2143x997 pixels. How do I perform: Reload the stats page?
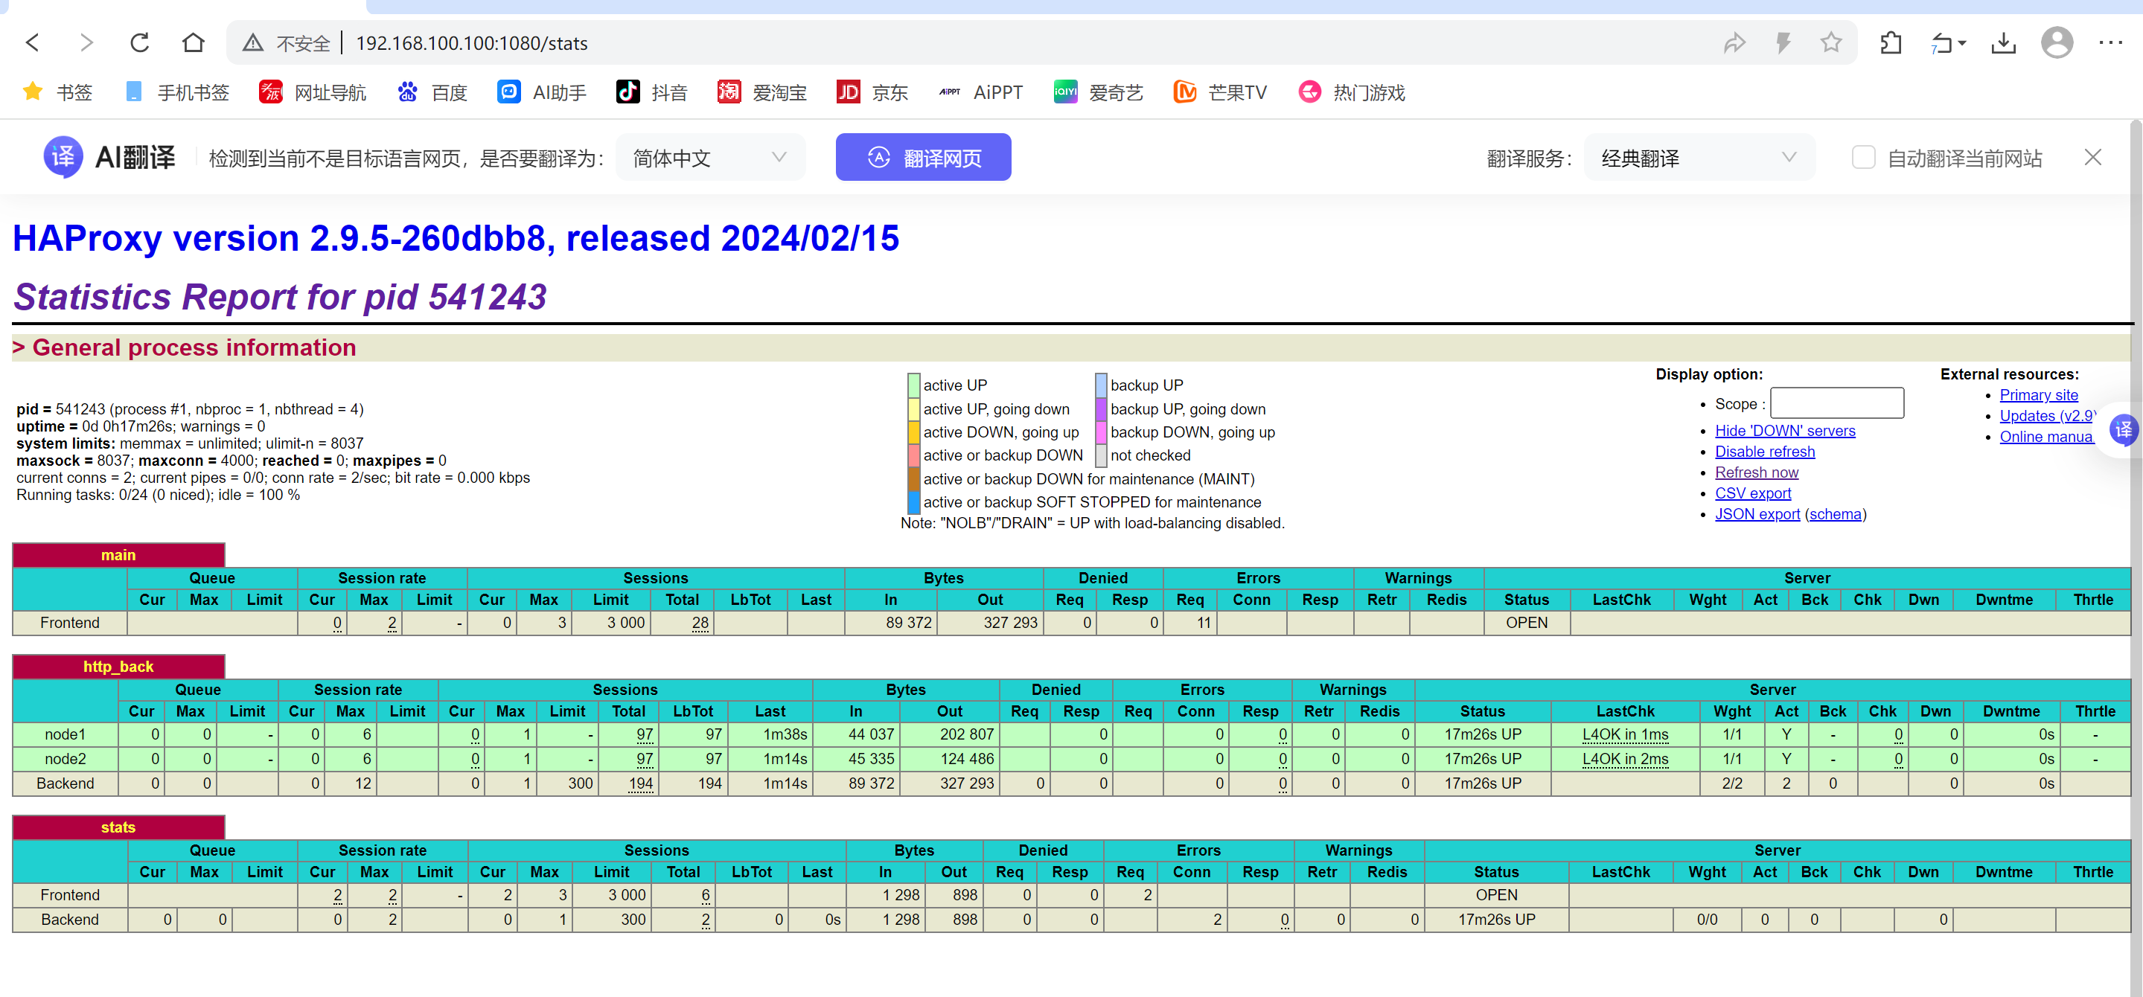click(140, 42)
